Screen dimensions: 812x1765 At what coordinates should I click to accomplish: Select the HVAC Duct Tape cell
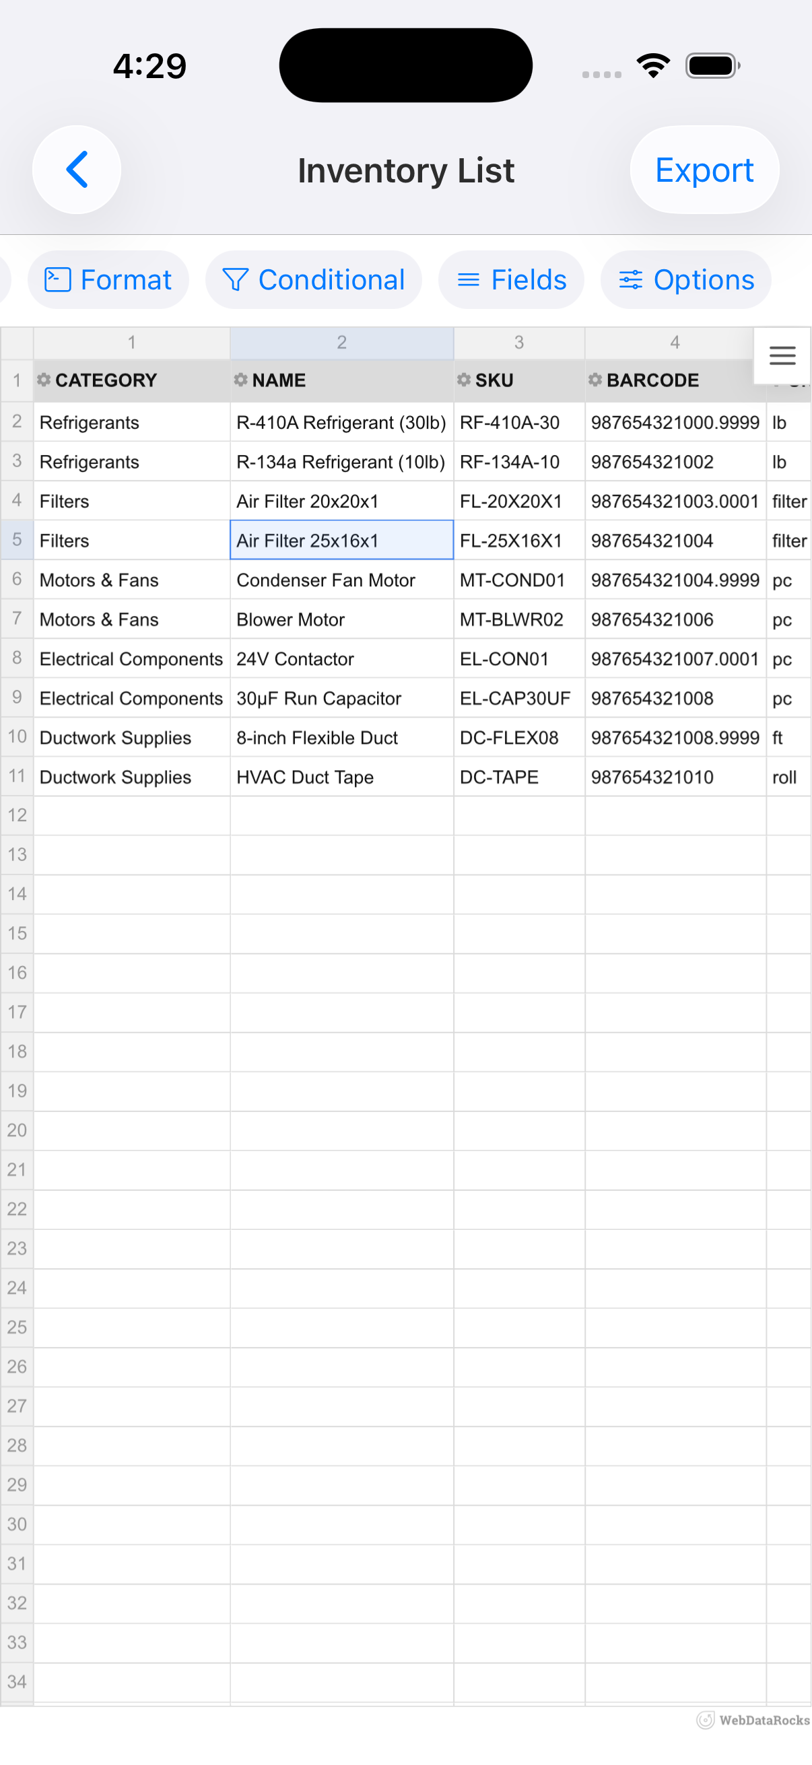pos(341,776)
